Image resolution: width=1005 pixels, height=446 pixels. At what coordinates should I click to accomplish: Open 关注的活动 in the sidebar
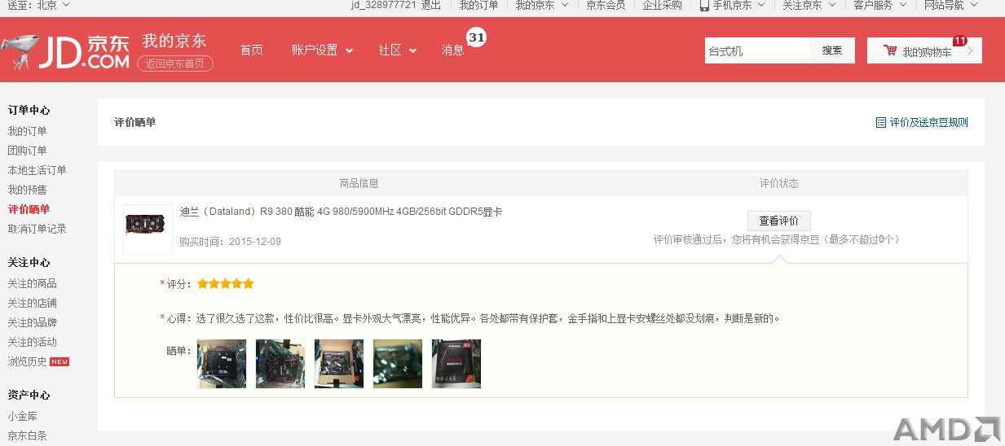33,342
